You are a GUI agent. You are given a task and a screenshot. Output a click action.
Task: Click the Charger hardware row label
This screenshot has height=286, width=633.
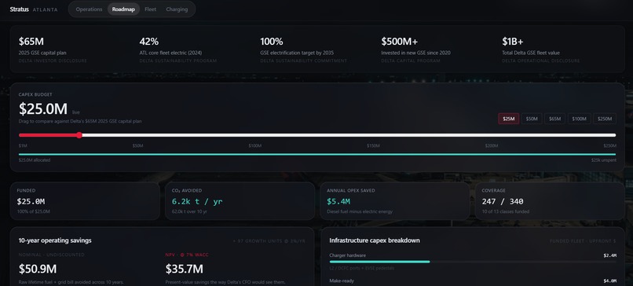click(348, 255)
